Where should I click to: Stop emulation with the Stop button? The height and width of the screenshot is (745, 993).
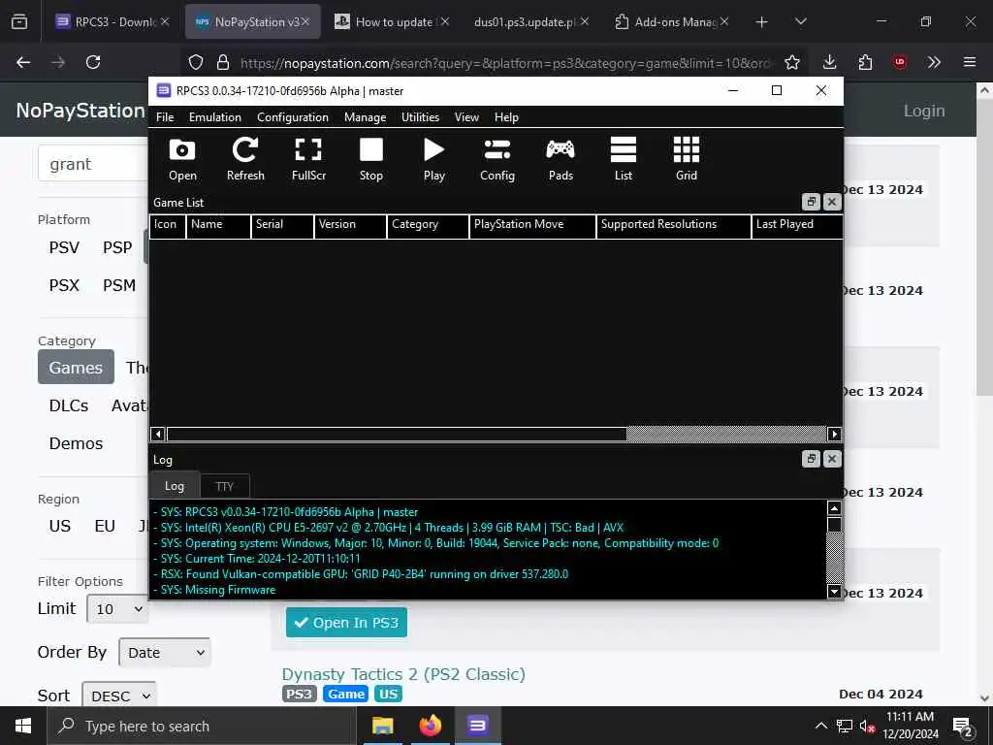pyautogui.click(x=371, y=159)
